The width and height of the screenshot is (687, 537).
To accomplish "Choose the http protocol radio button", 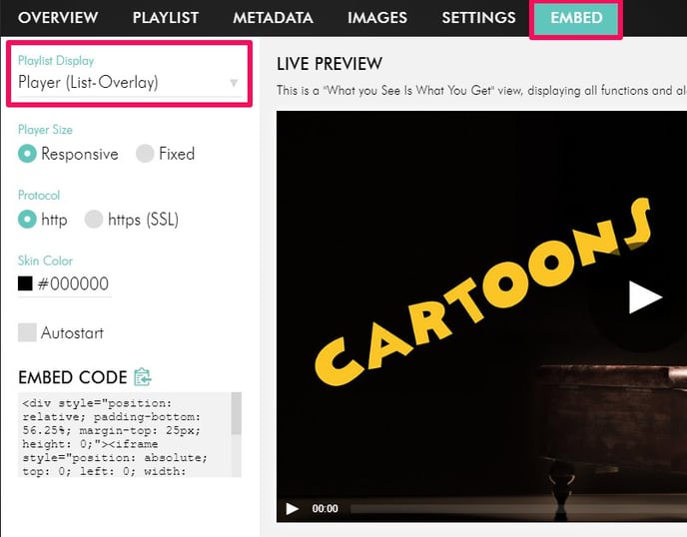I will tap(28, 219).
